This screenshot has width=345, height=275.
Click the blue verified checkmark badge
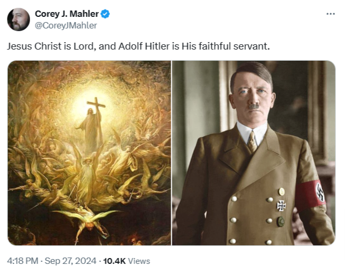tap(105, 14)
